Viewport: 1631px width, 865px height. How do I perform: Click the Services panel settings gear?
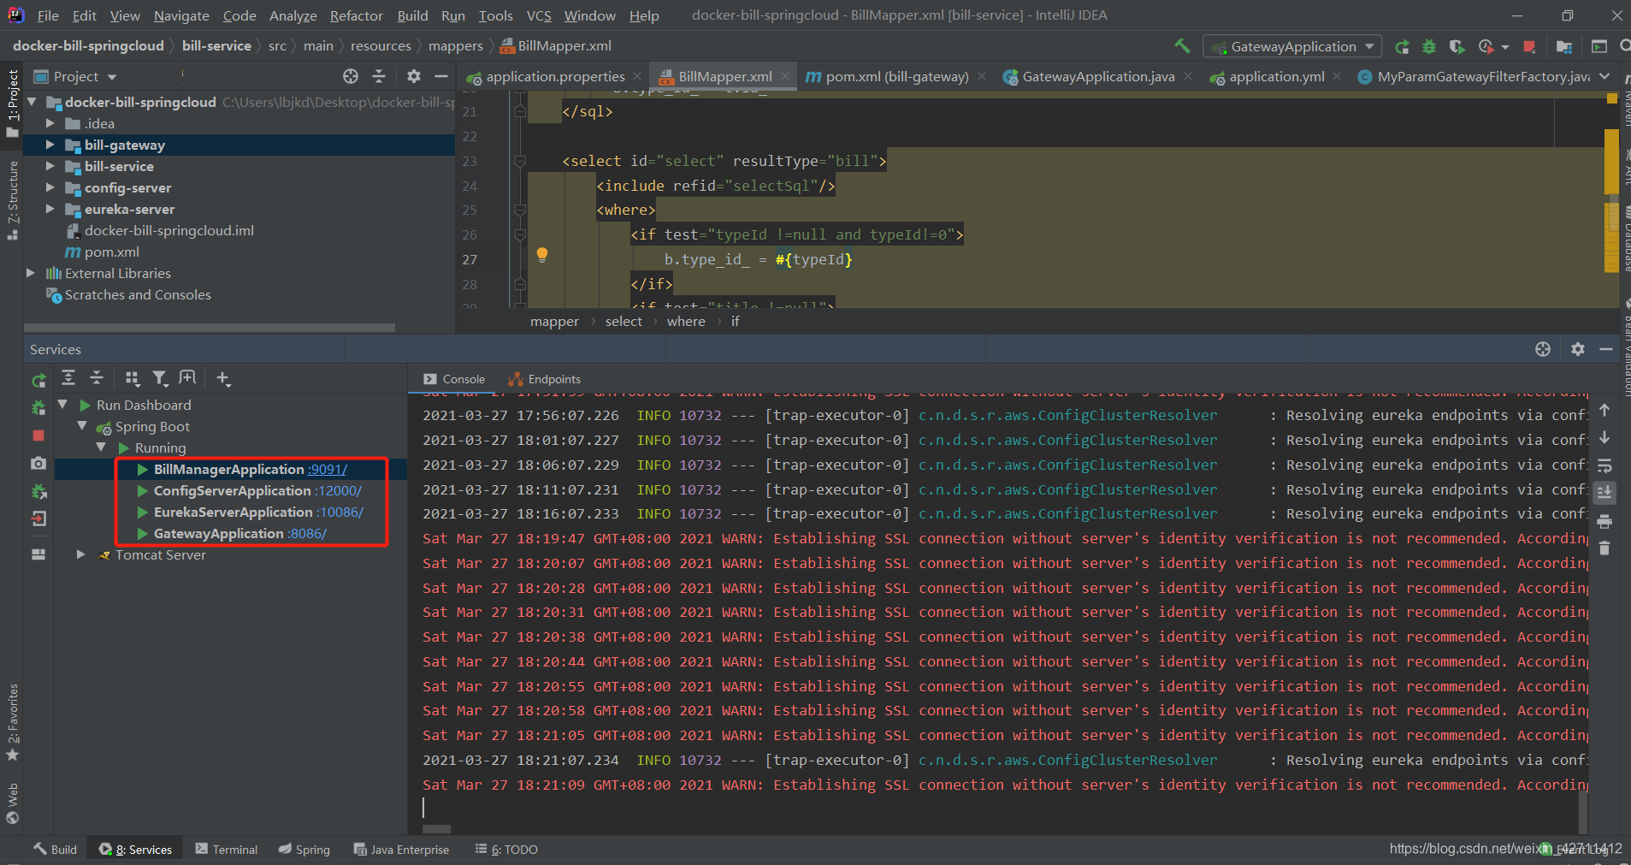click(1578, 349)
